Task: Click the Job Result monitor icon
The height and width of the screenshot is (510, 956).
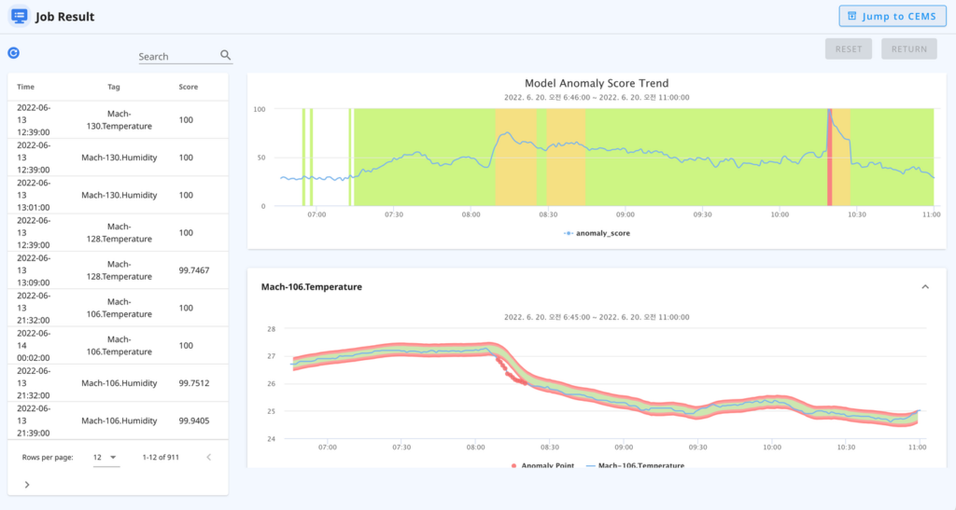Action: pos(19,17)
